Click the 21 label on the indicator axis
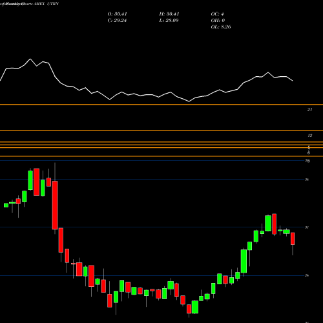The height and width of the screenshot is (323, 323). point(309,110)
